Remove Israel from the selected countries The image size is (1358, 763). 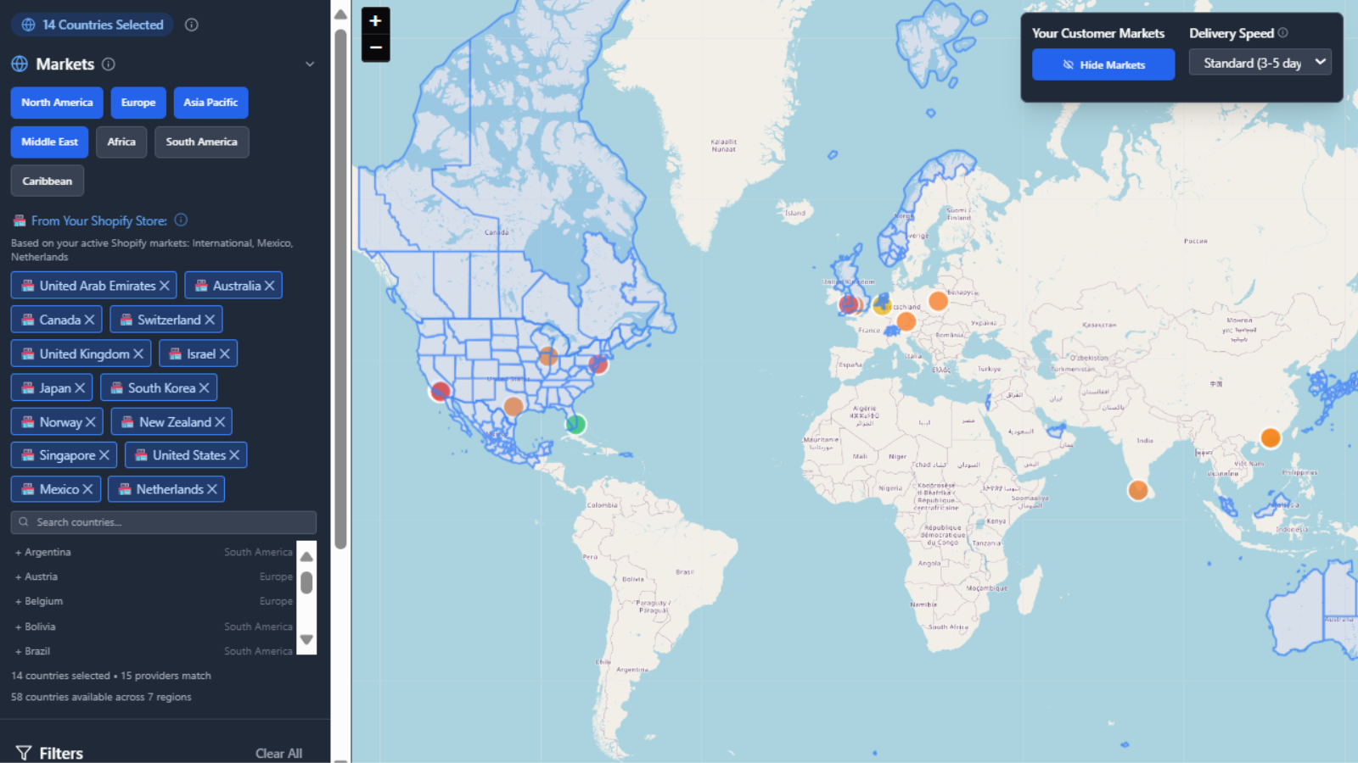click(x=223, y=353)
